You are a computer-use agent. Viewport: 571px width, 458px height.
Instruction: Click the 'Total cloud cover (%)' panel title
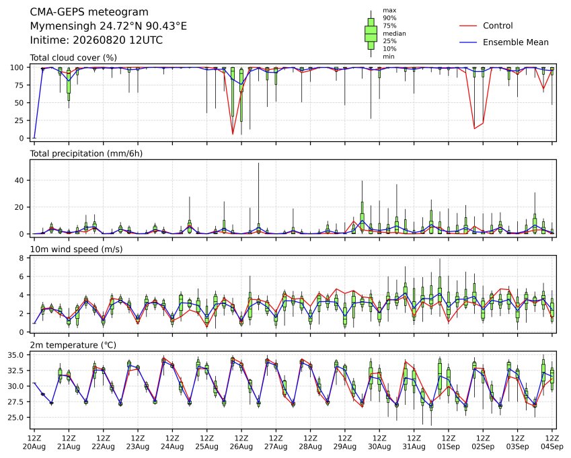tap(73, 58)
